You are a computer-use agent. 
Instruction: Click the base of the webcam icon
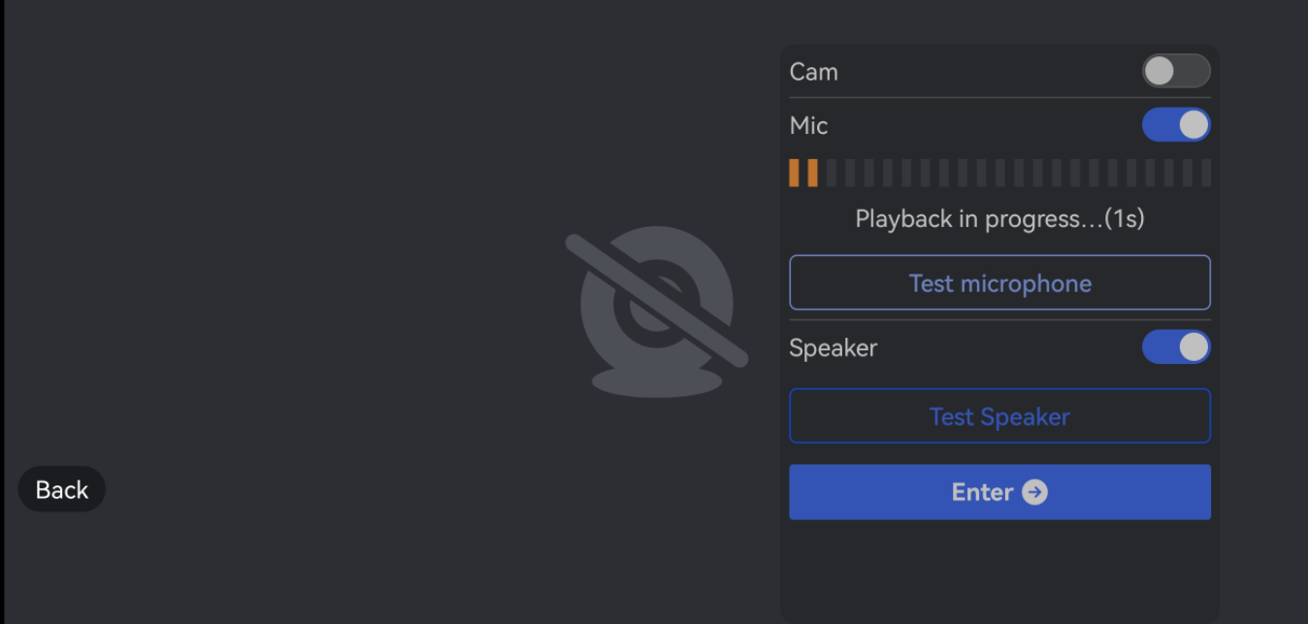657,381
